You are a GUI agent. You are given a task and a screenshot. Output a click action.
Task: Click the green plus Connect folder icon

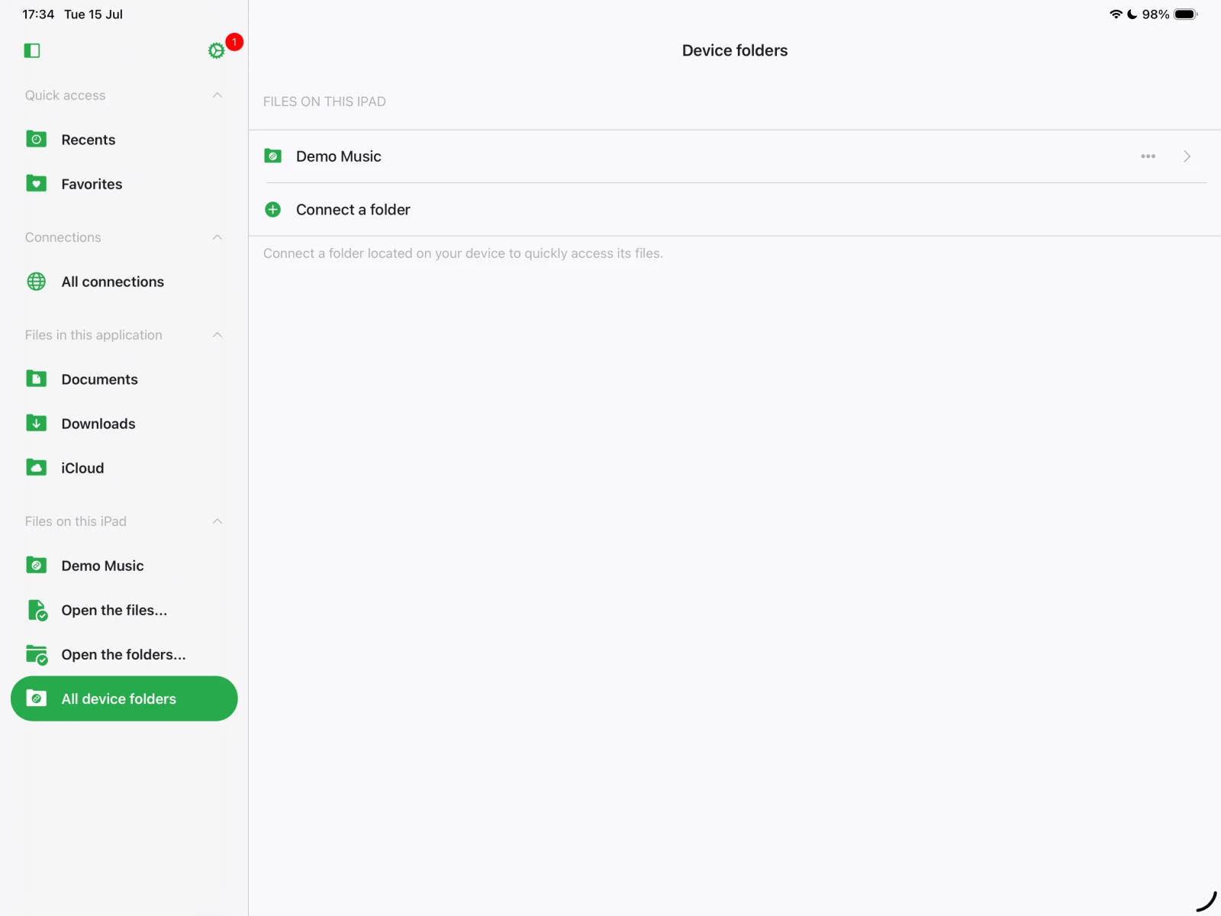(x=272, y=210)
